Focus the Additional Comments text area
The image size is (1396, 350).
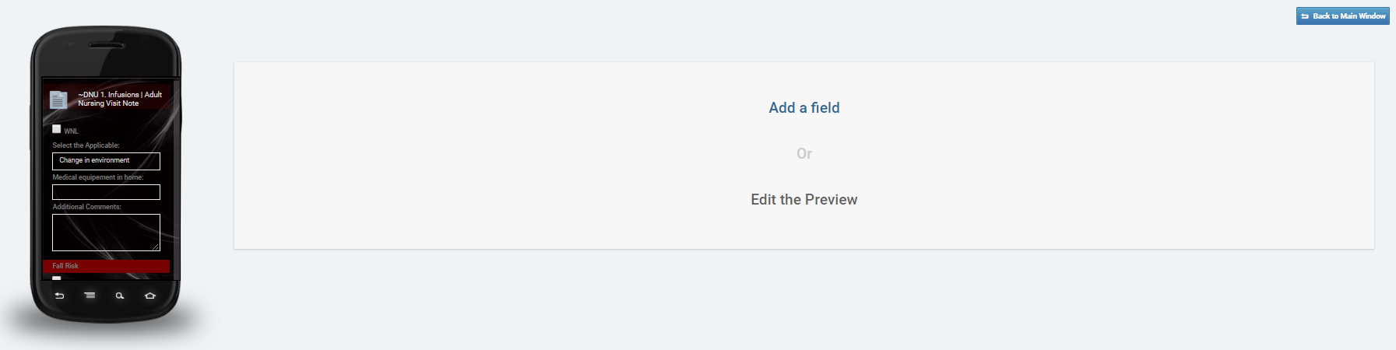coord(106,232)
